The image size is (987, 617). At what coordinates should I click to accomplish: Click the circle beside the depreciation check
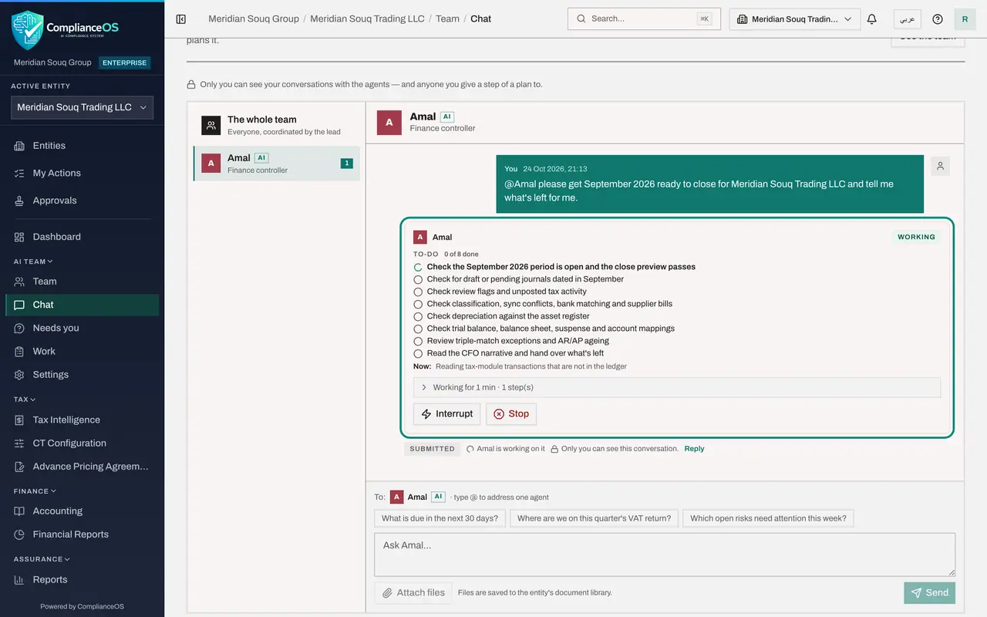point(418,316)
